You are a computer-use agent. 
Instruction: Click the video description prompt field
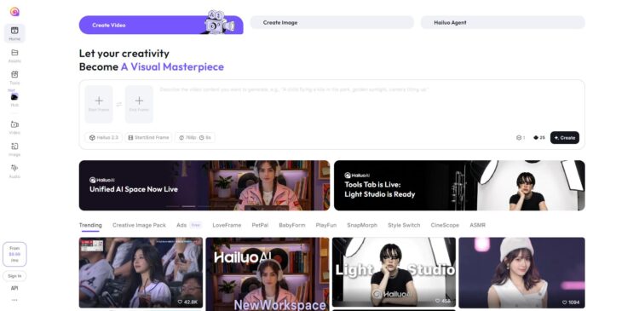tap(369, 104)
